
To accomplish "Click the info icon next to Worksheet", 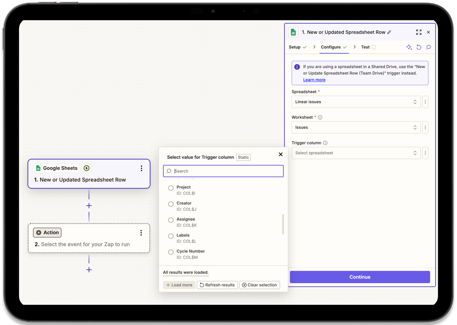I will [x=320, y=118].
